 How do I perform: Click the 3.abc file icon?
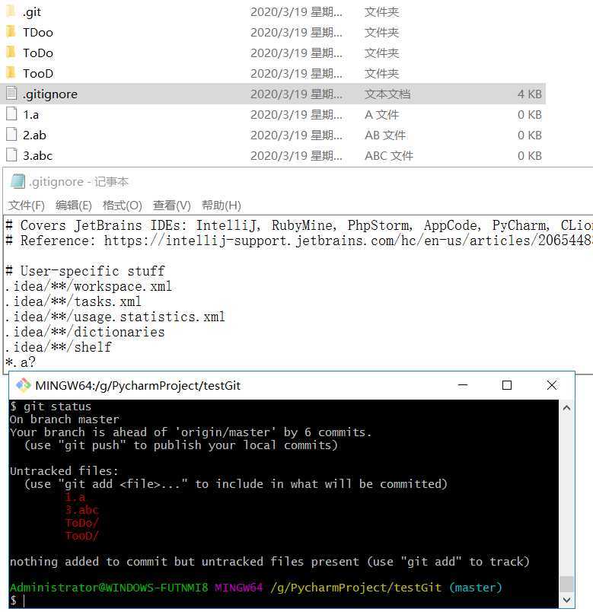pos(11,155)
